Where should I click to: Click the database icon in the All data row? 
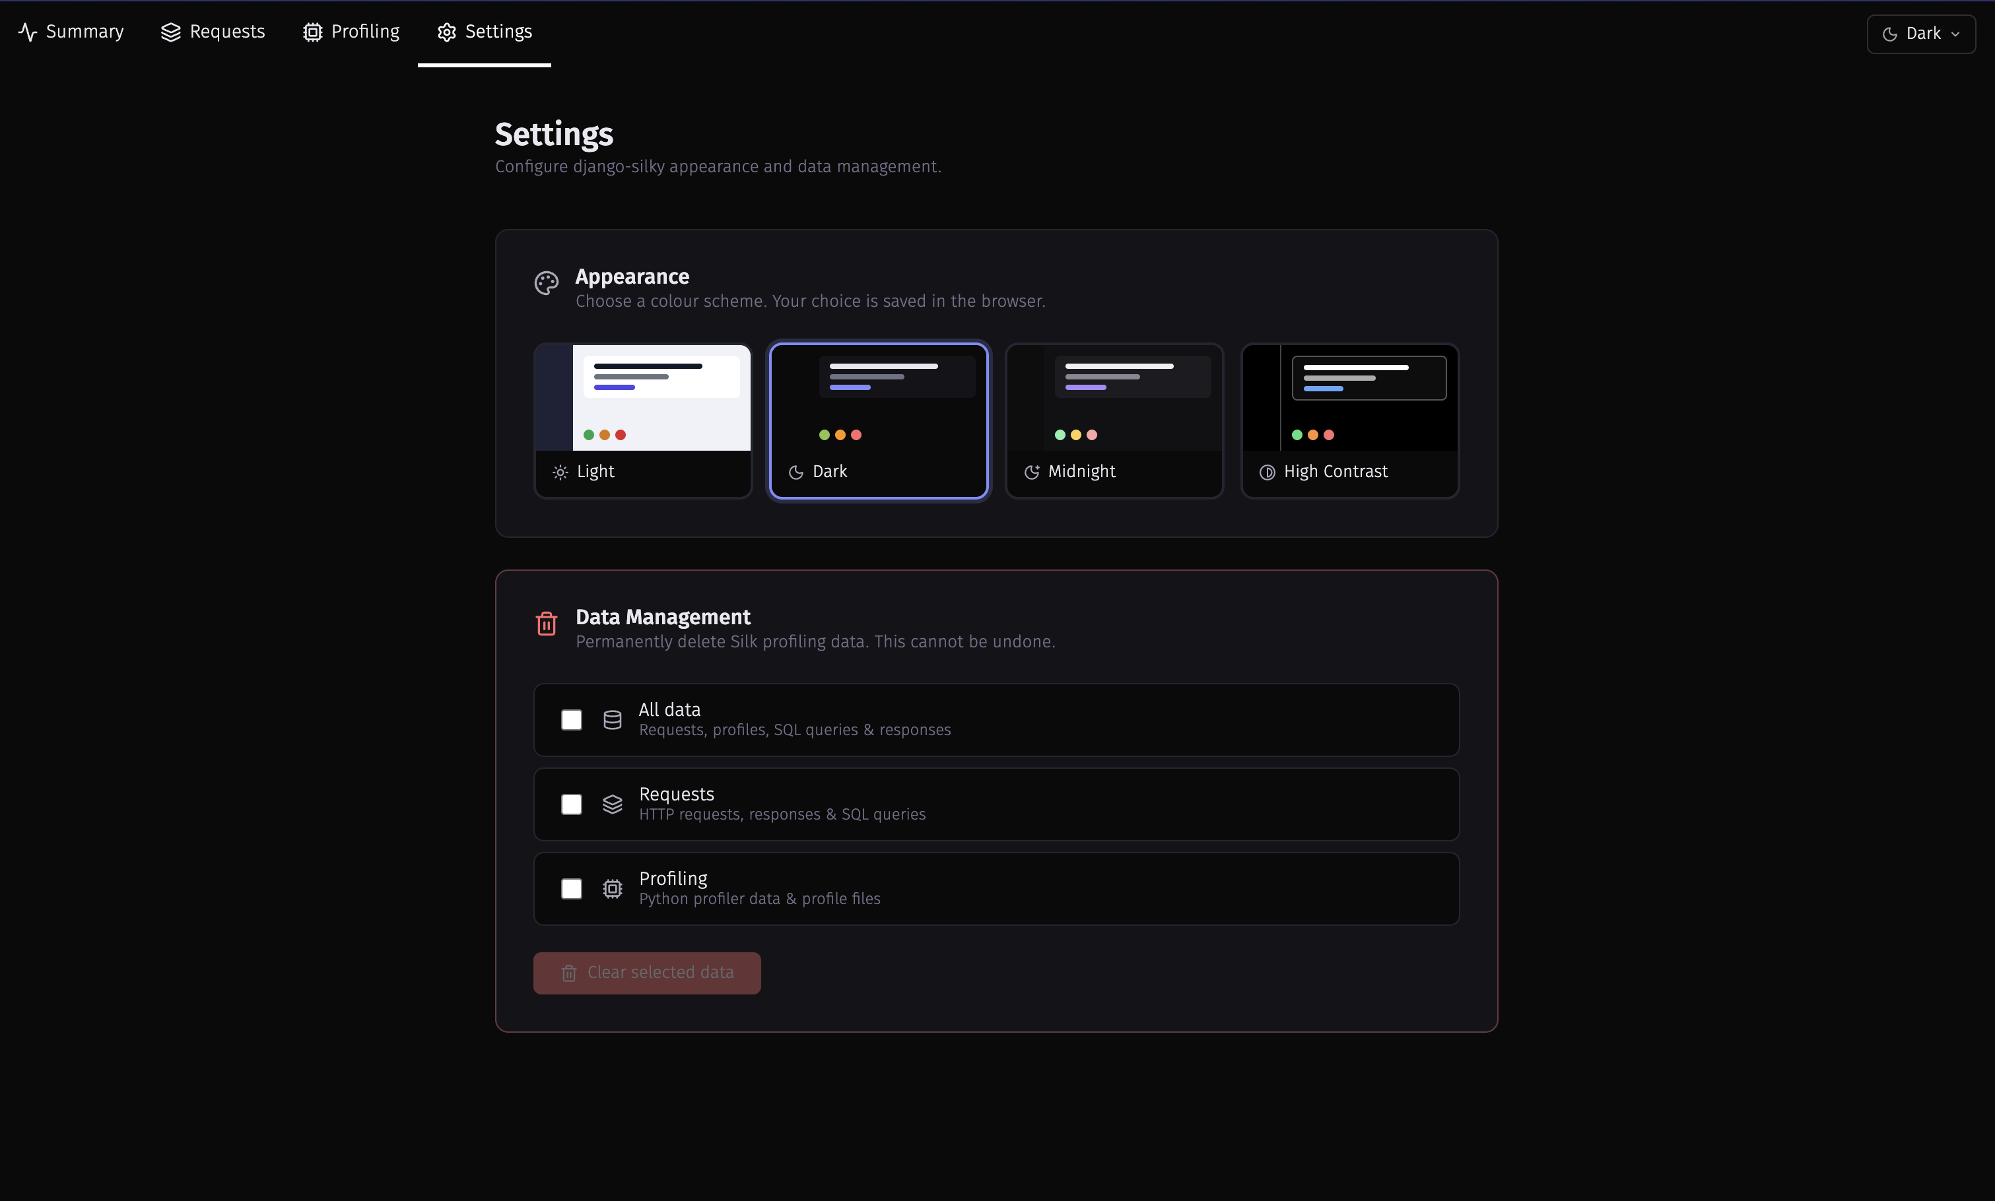click(612, 719)
